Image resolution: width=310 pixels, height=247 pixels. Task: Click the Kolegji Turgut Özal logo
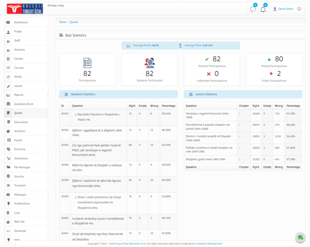tap(25, 9)
